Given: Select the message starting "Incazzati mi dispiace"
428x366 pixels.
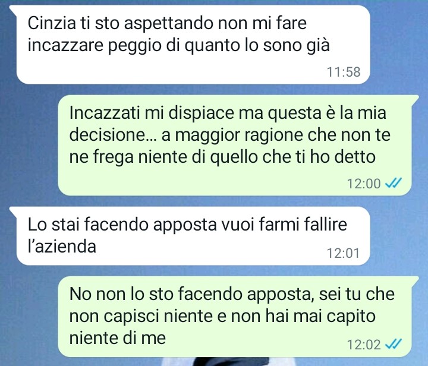Looking at the screenshot, I should pos(238,145).
